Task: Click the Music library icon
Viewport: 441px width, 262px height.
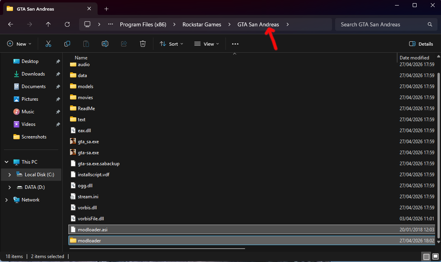Action: click(17, 112)
